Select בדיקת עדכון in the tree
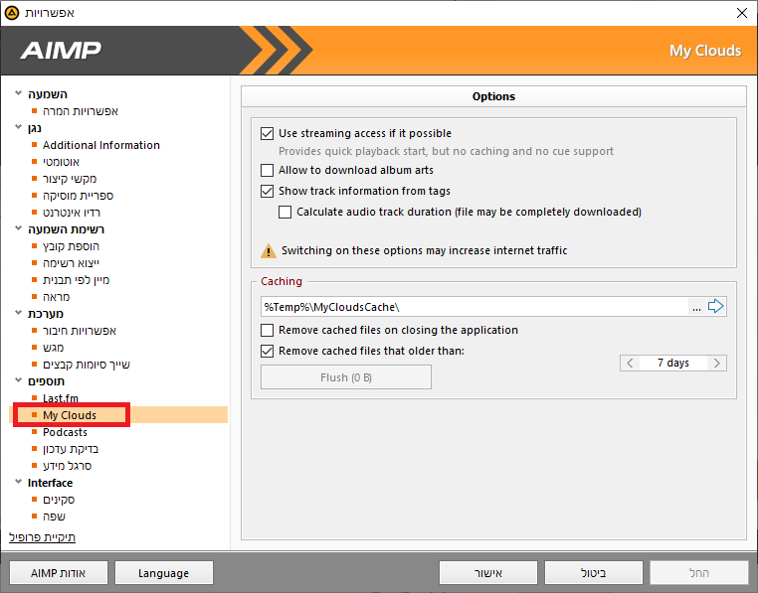 coord(71,449)
